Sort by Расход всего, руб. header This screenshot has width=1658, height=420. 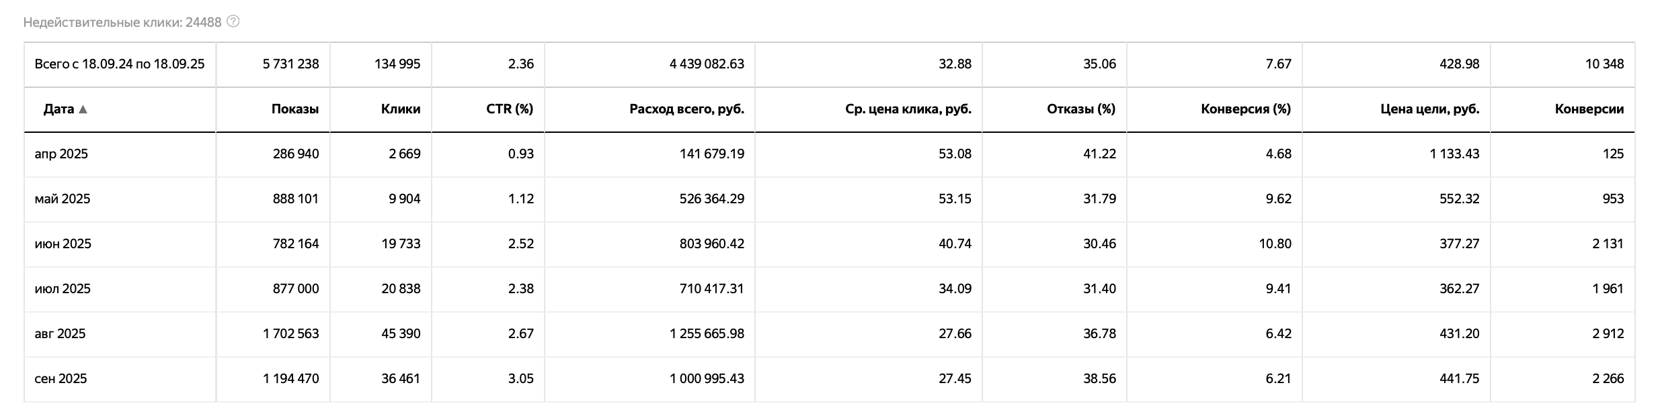point(687,109)
